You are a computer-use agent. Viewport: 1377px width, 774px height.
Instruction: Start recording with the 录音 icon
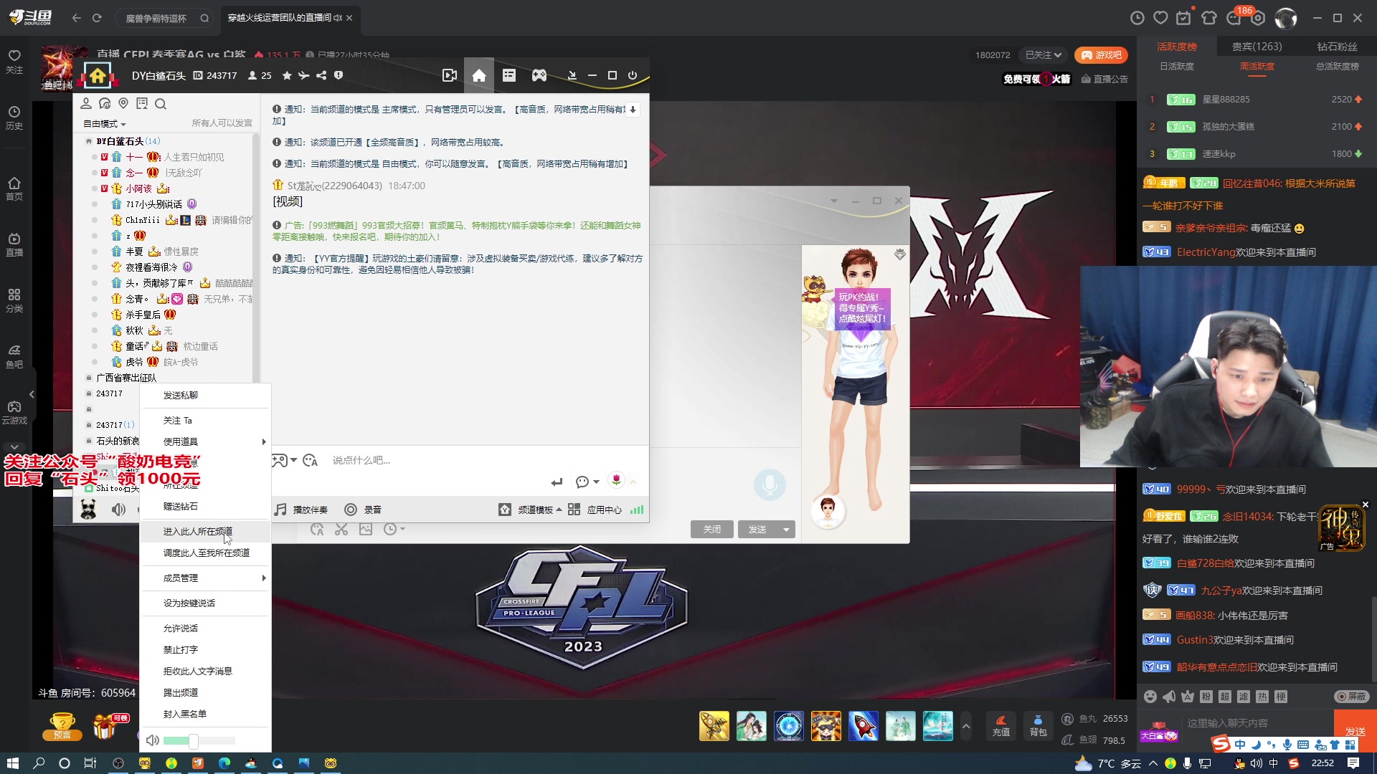click(351, 510)
